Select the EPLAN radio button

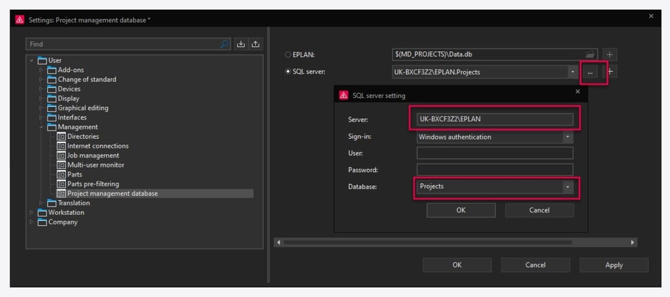point(288,54)
